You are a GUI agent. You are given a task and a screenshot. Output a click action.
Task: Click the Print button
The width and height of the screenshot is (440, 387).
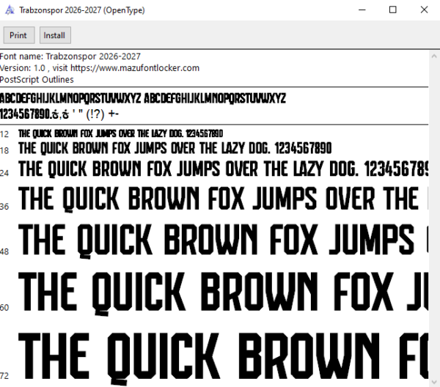click(x=19, y=35)
